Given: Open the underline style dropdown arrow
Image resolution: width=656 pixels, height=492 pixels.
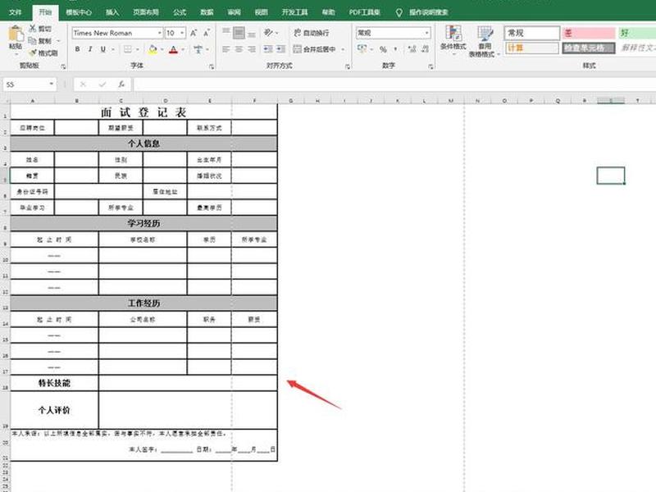Looking at the screenshot, I should (112, 49).
